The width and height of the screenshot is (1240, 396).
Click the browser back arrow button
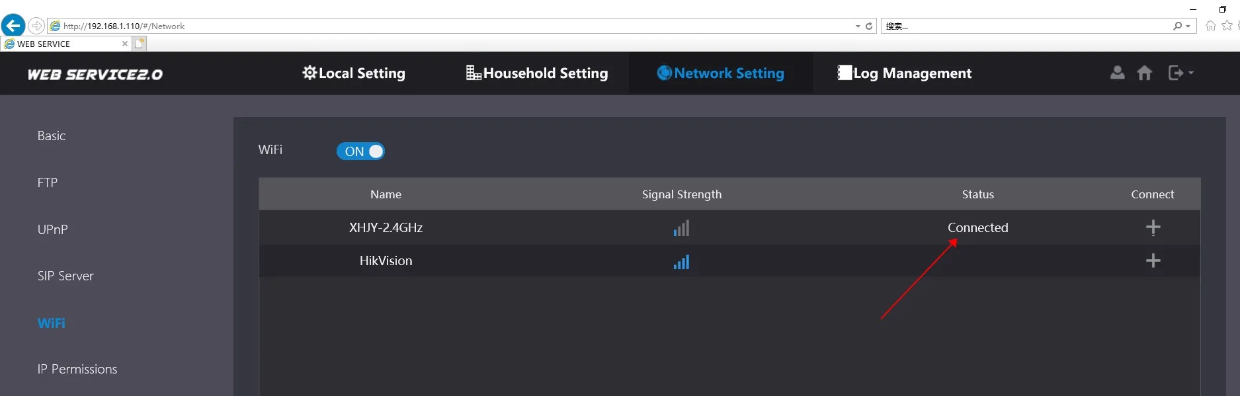13,26
